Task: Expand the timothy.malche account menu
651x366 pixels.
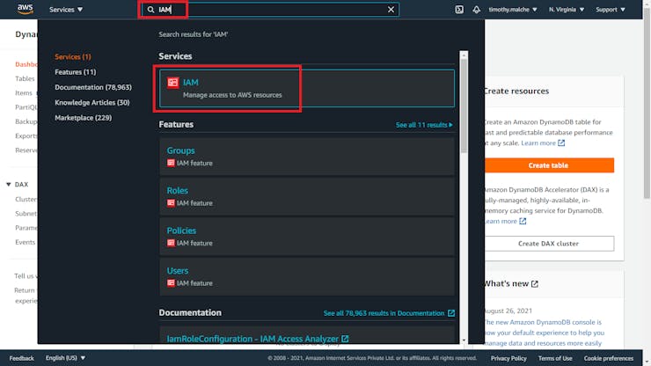Action: tap(513, 10)
